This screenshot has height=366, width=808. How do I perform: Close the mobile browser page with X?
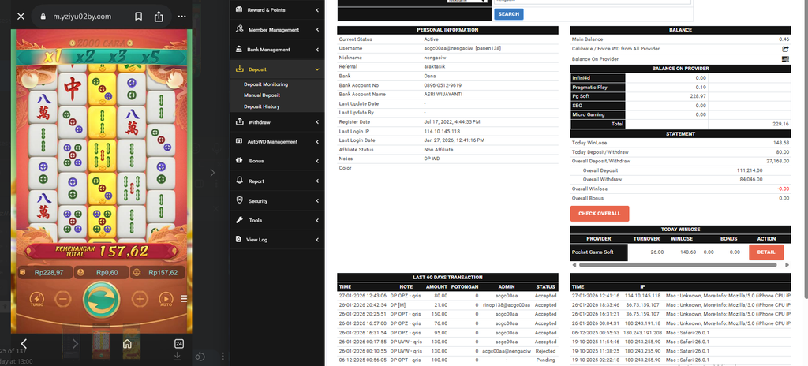pos(21,17)
